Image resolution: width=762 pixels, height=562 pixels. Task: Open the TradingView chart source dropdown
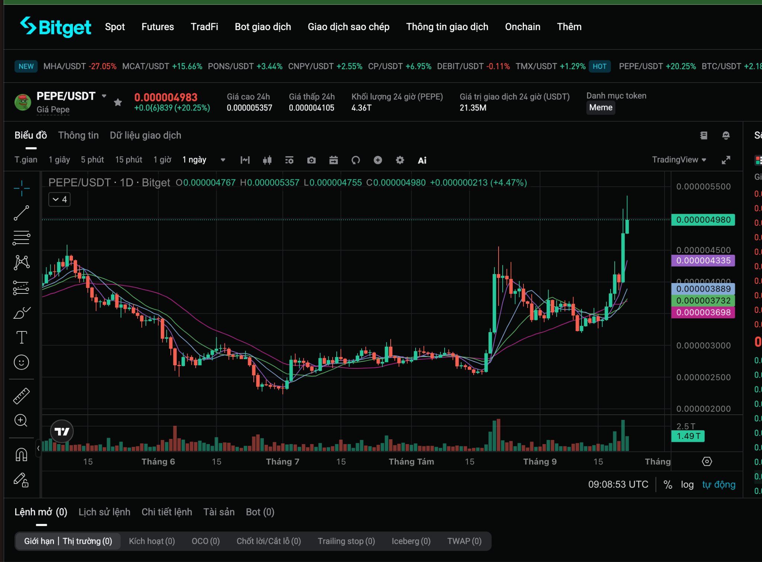[679, 160]
